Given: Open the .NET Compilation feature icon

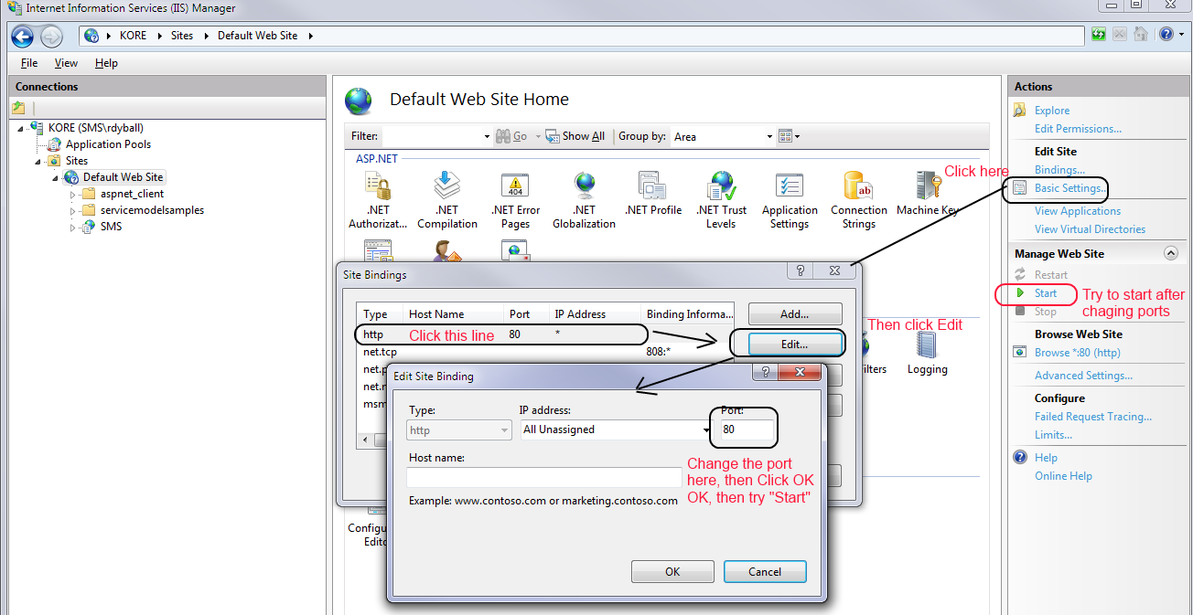Looking at the screenshot, I should tap(446, 187).
